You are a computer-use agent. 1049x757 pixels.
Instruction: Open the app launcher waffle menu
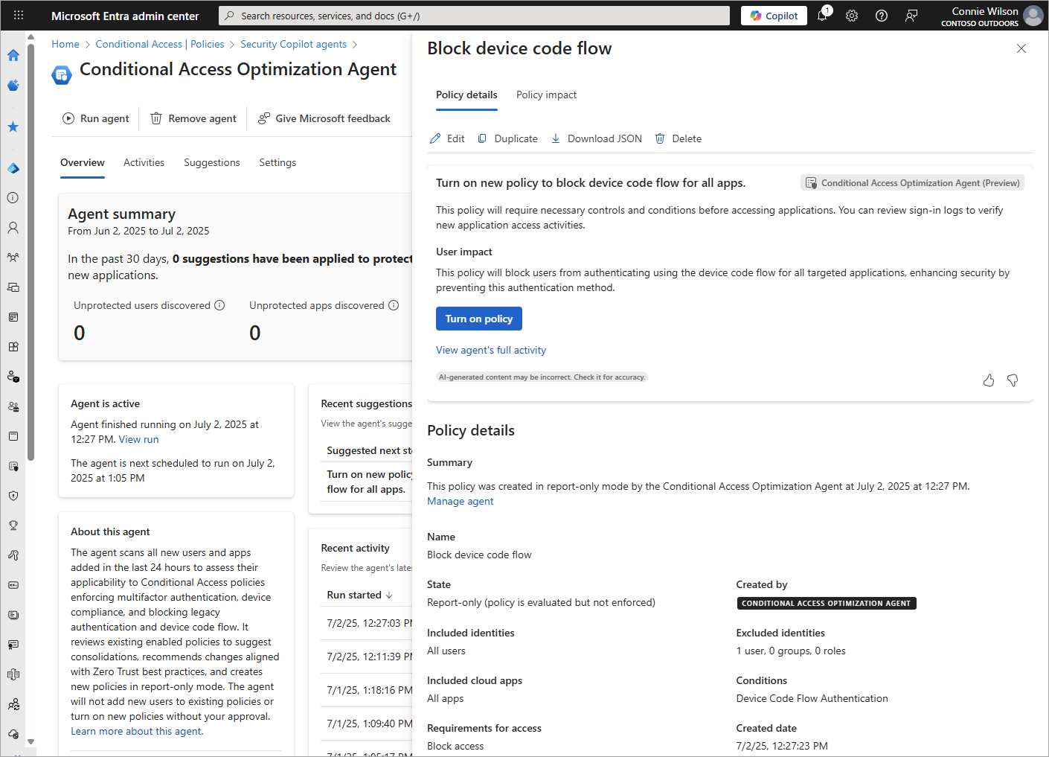tap(19, 15)
